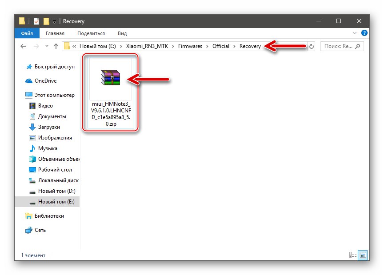The height and width of the screenshot is (275, 384).
Task: Click the Быстрый доступ star icon
Action: click(29, 67)
